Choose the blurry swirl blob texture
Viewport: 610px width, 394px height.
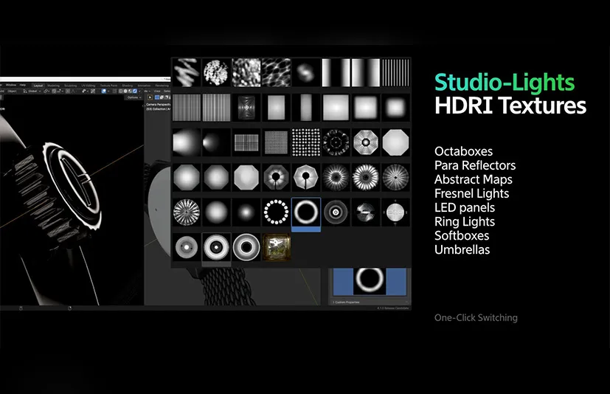tap(306, 72)
